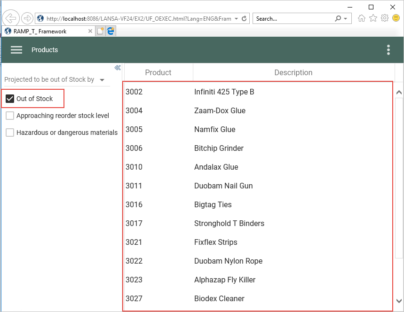Collapse the filter side panel
This screenshot has width=404, height=312.
(x=118, y=68)
